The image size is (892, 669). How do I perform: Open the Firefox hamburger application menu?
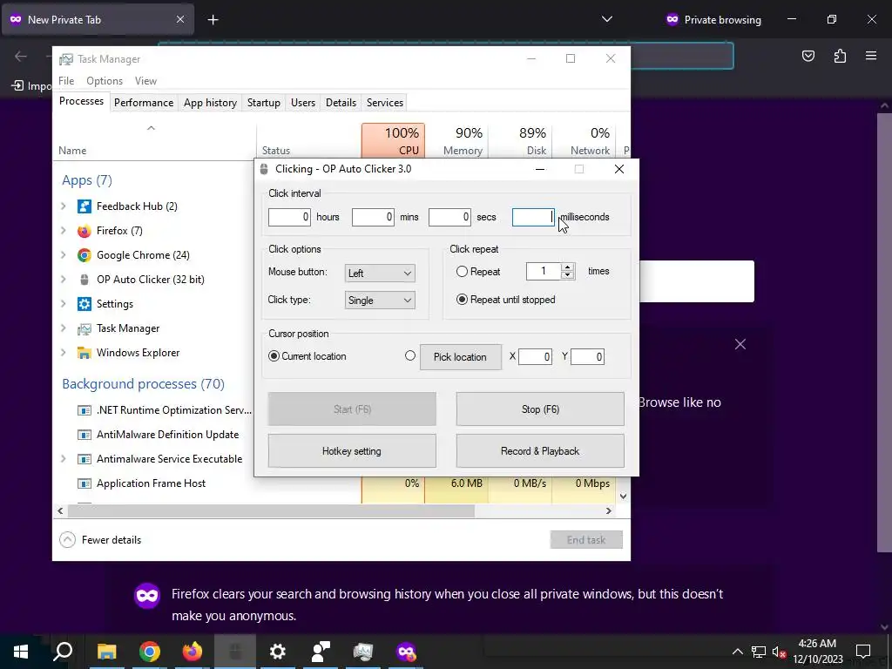coord(871,56)
